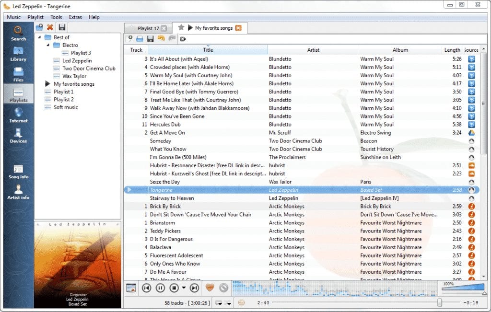The width and height of the screenshot is (491, 312).
Task: Undo the last playlist change
Action: tap(160, 39)
